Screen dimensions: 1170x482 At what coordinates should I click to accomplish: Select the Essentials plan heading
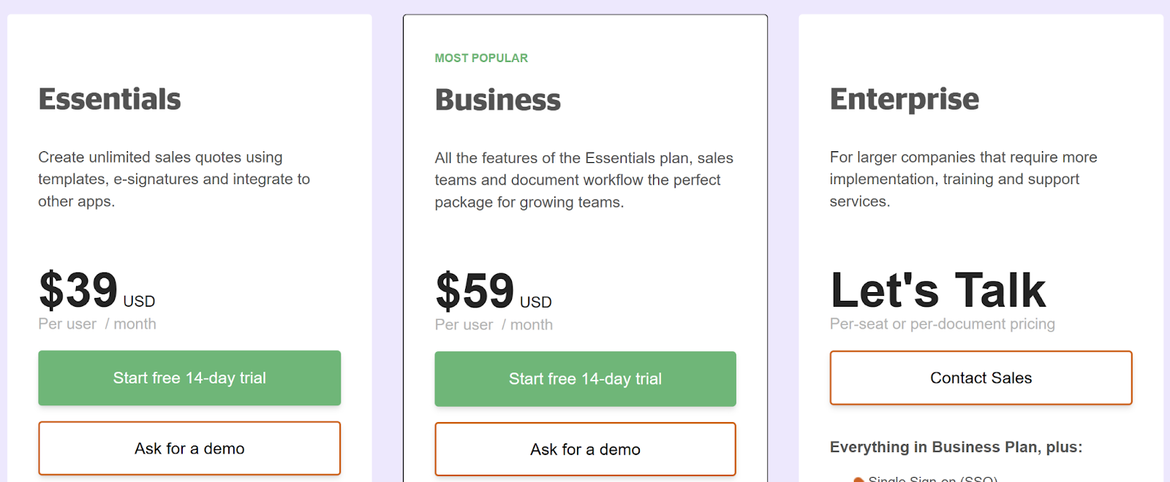tap(109, 99)
